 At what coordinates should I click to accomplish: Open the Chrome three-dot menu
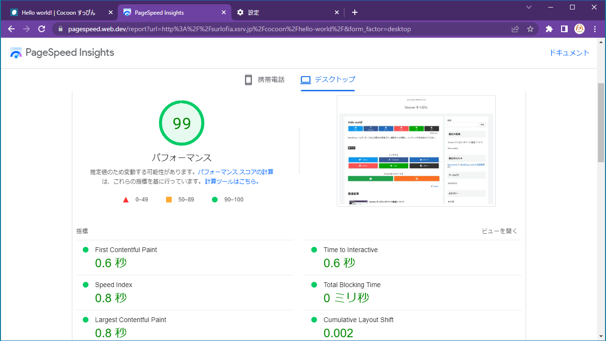click(x=595, y=28)
